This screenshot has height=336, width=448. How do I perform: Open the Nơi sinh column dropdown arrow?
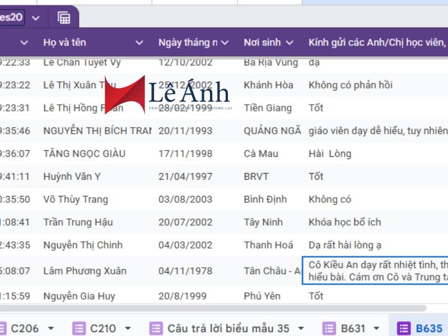(x=290, y=43)
